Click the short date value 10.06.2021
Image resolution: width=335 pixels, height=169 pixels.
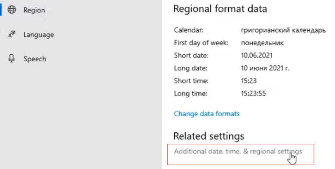(x=257, y=55)
